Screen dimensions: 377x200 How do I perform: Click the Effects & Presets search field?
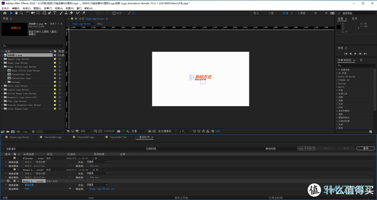point(356,65)
